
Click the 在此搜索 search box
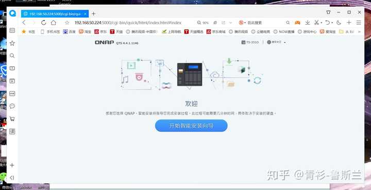pyautogui.click(x=255, y=23)
